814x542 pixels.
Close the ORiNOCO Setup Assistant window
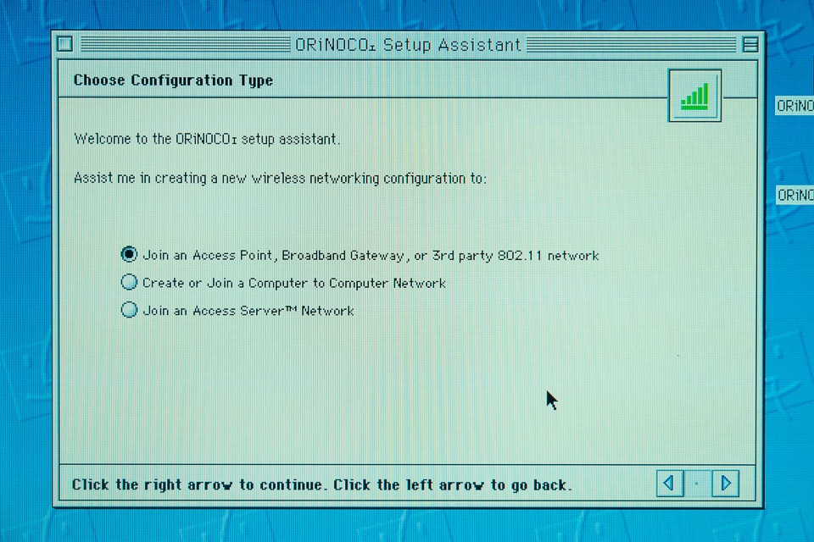(x=65, y=44)
